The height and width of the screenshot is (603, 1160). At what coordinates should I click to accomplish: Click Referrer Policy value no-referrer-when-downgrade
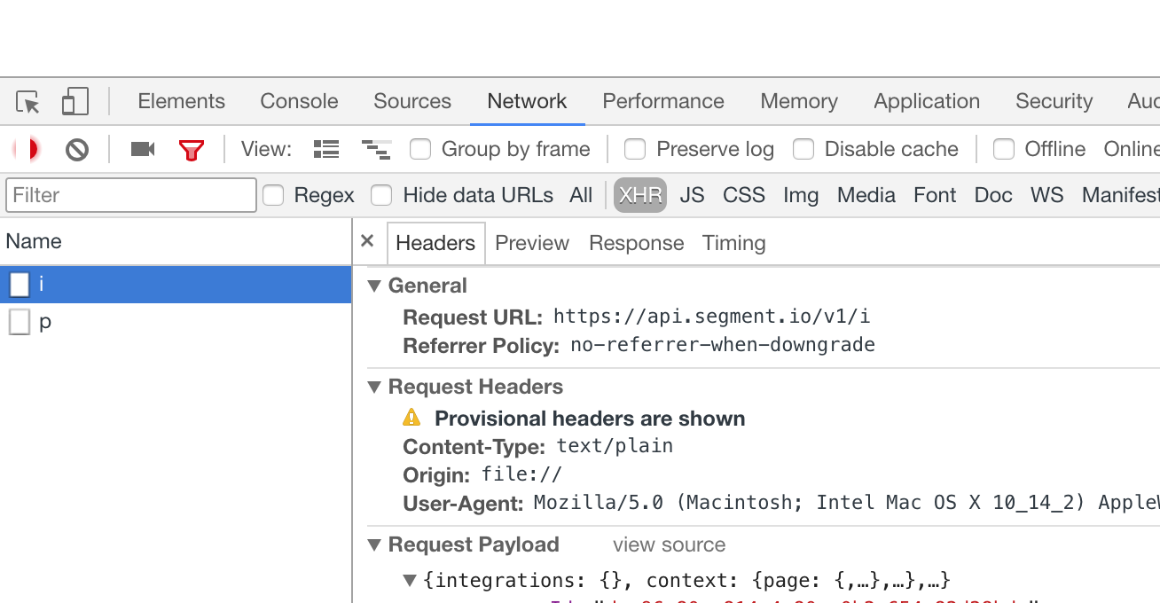click(x=723, y=345)
